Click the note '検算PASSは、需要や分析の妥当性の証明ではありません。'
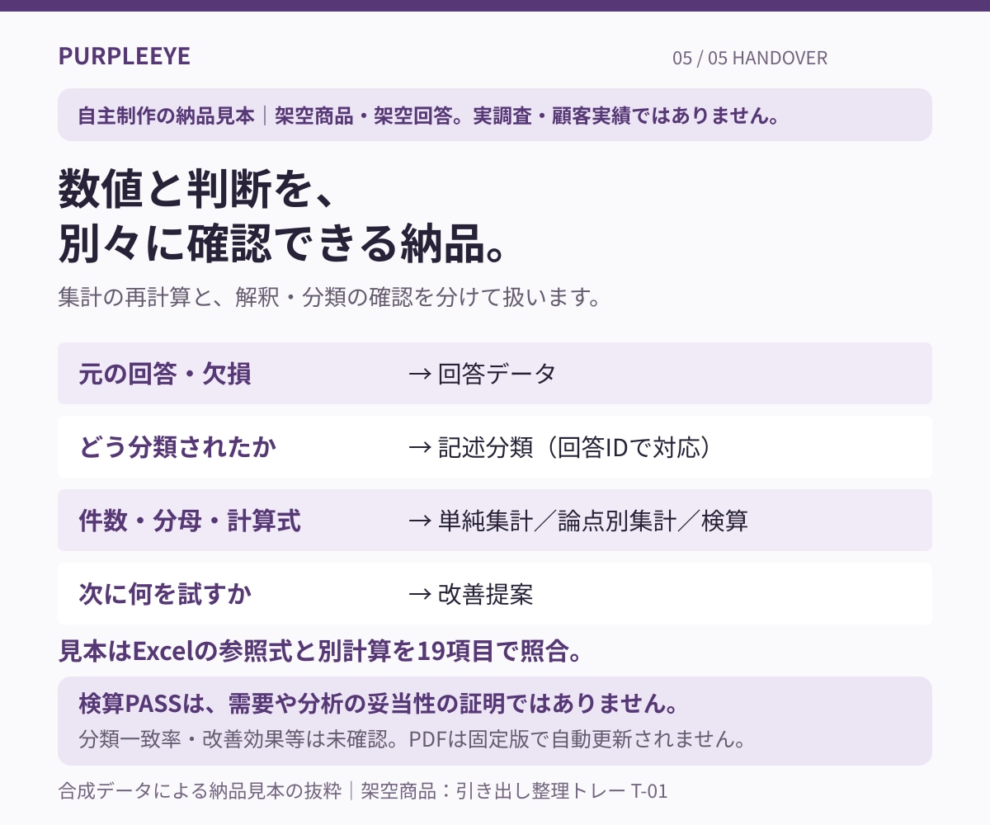This screenshot has height=825, width=990. click(379, 705)
